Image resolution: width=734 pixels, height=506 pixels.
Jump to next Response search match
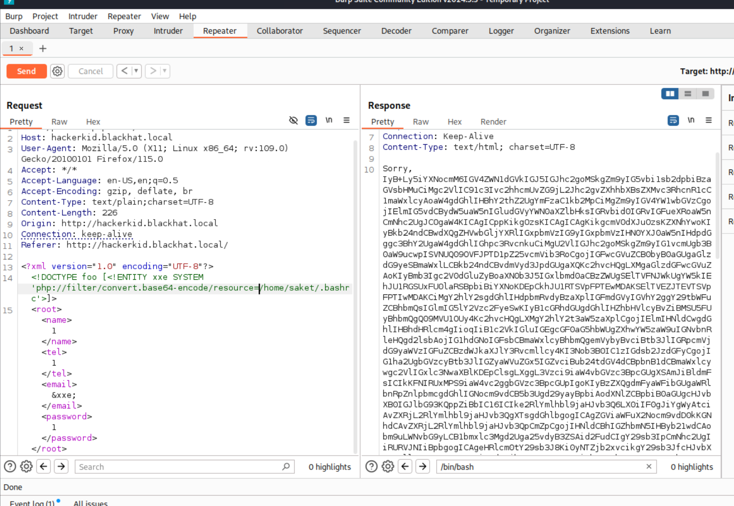[x=423, y=466]
